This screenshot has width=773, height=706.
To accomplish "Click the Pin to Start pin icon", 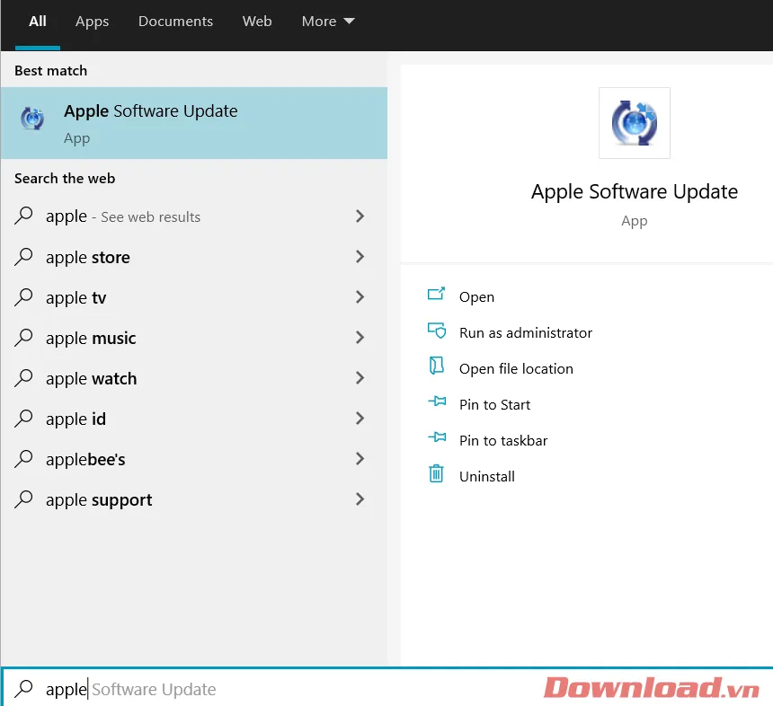I will pyautogui.click(x=437, y=402).
